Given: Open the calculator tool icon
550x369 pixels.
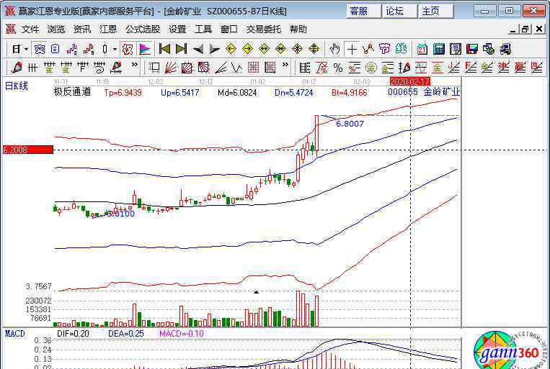Looking at the screenshot, I should pyautogui.click(x=438, y=49).
